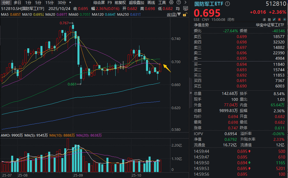Open the 61日 range dropdown triangle
This screenshot has width=288, height=178.
(179, 14)
